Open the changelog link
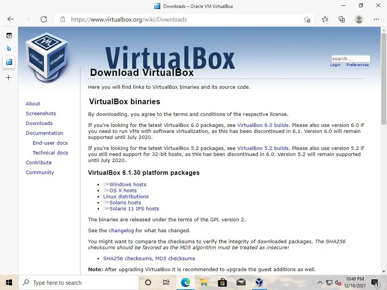This screenshot has width=387, height=290. [121, 231]
